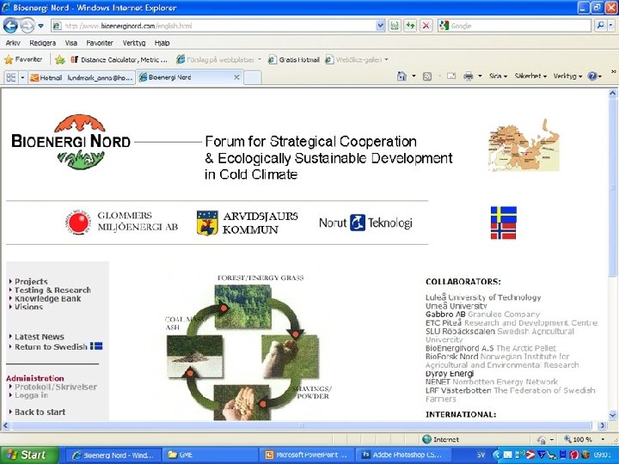Image resolution: width=619 pixels, height=464 pixels.
Task: Click the Norut Teknologi logo
Action: click(x=365, y=223)
